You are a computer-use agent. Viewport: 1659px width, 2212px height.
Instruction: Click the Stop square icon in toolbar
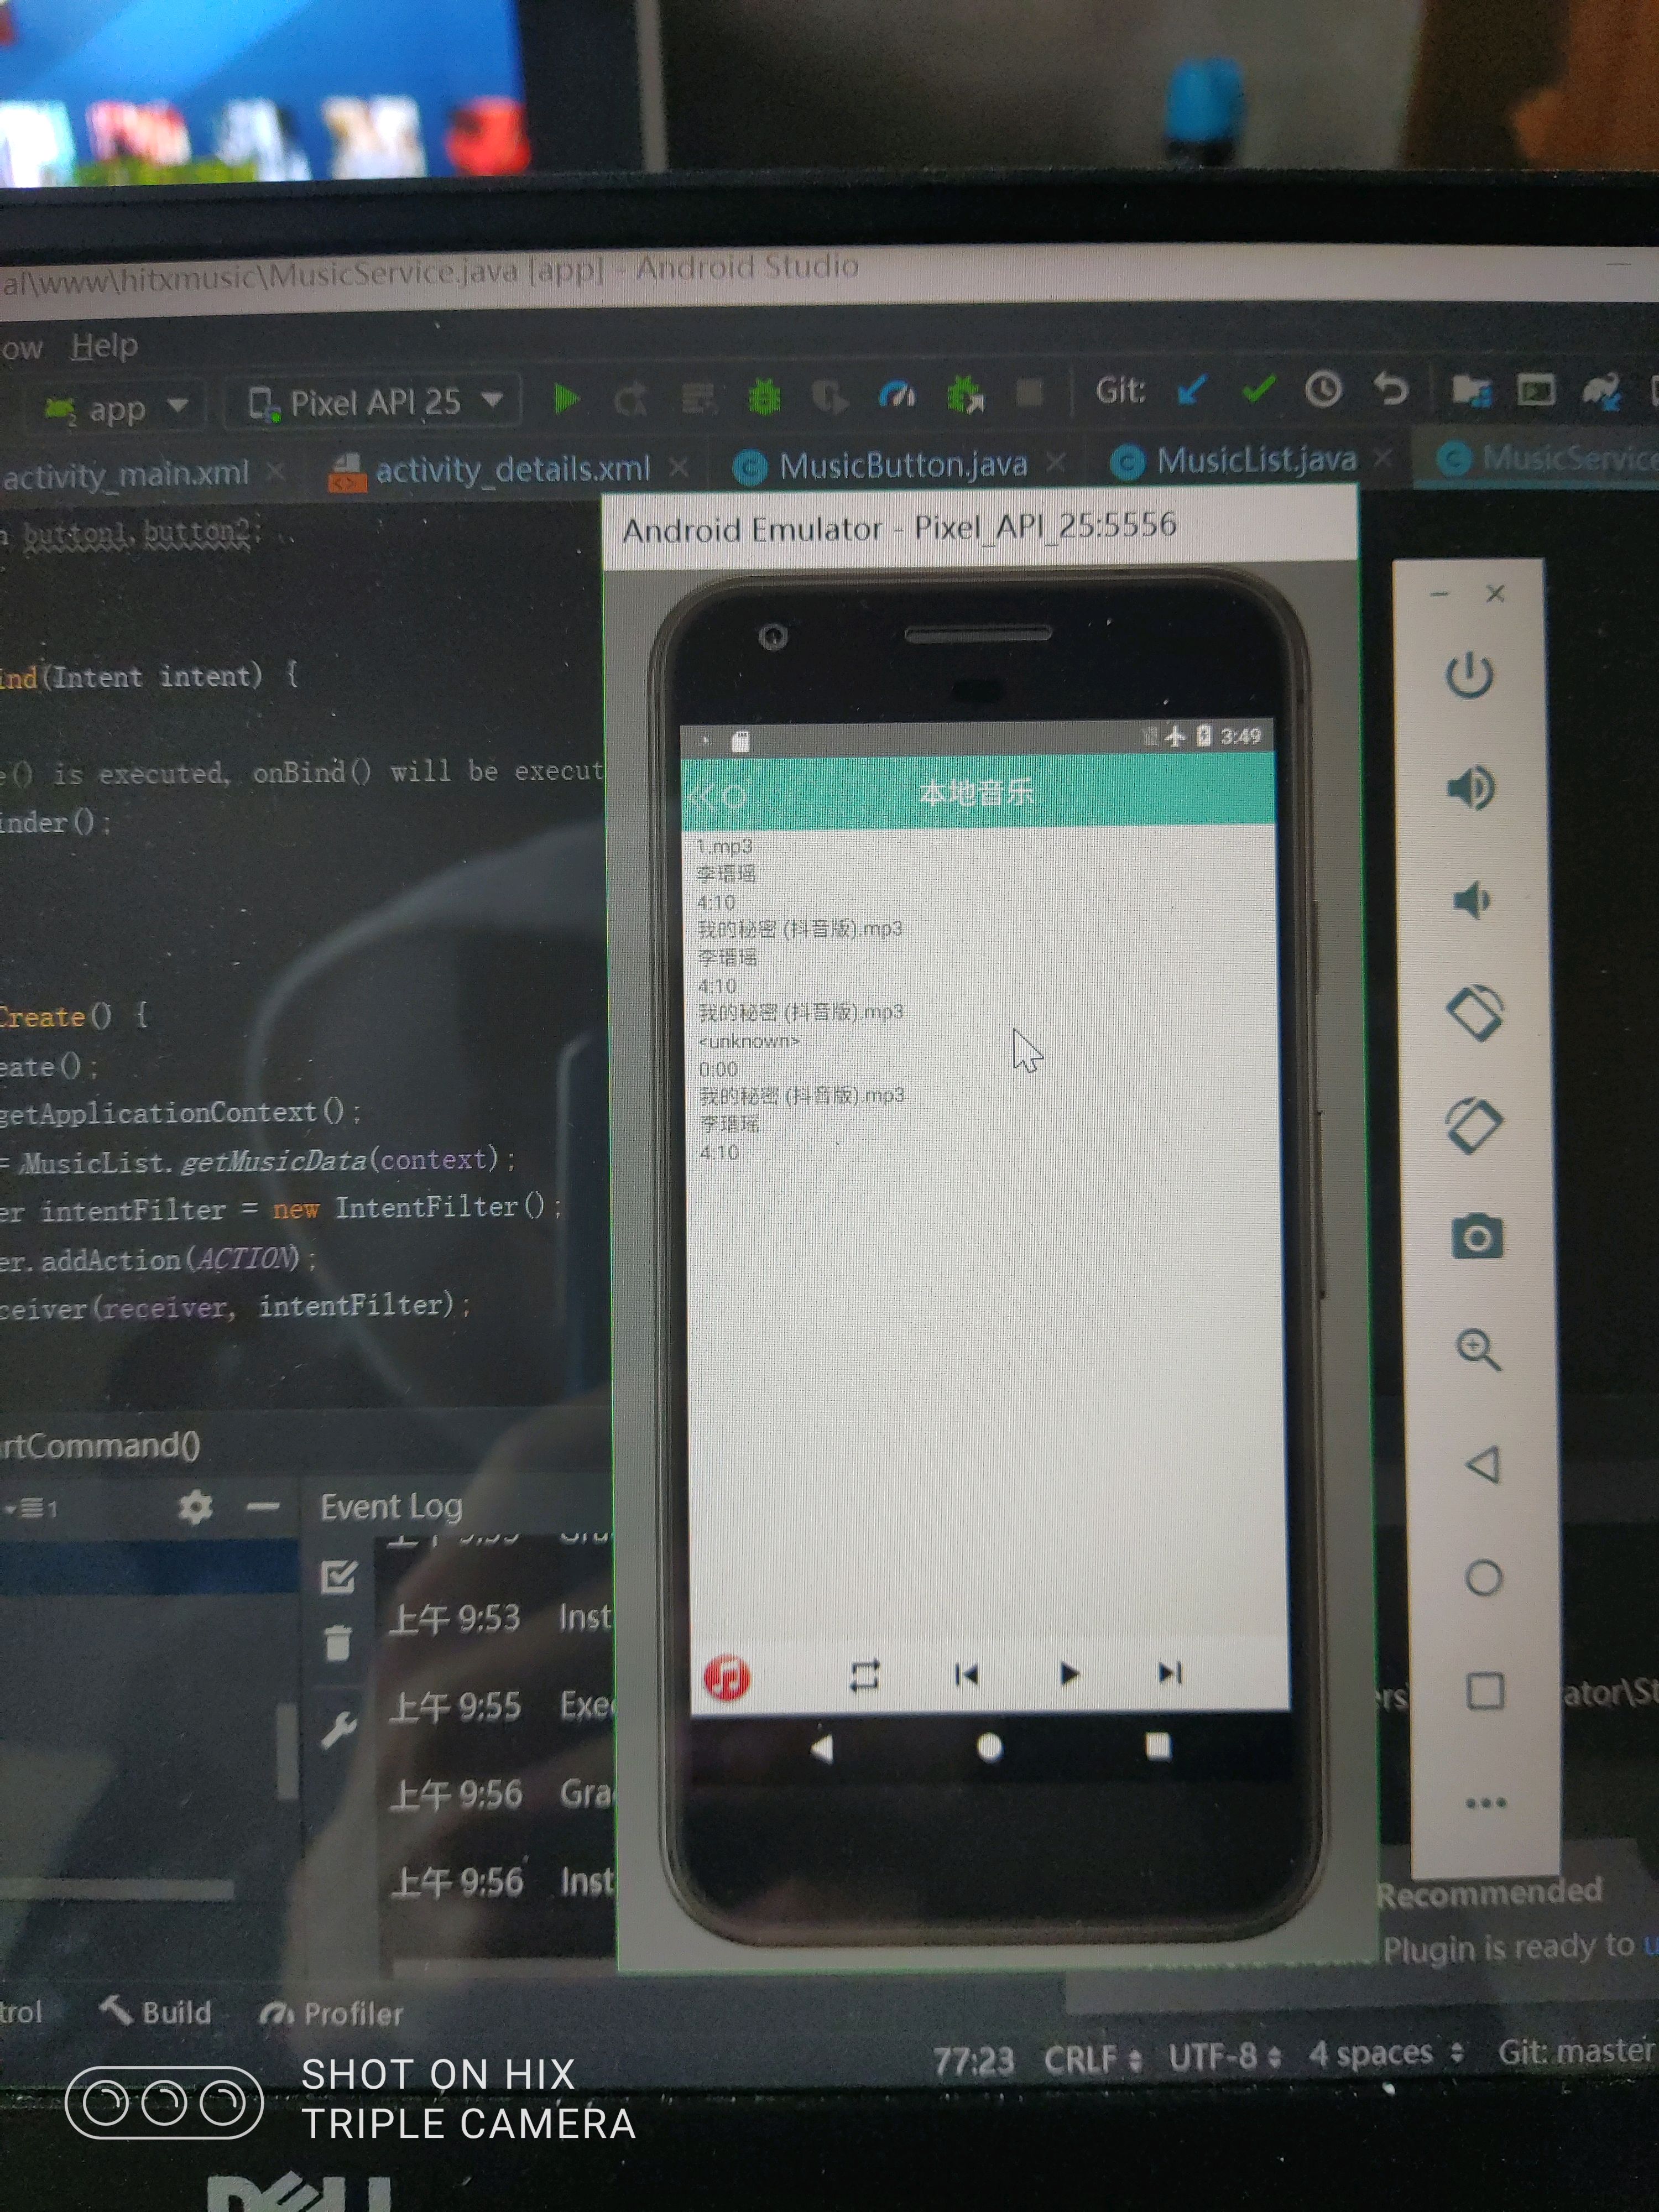(1029, 392)
